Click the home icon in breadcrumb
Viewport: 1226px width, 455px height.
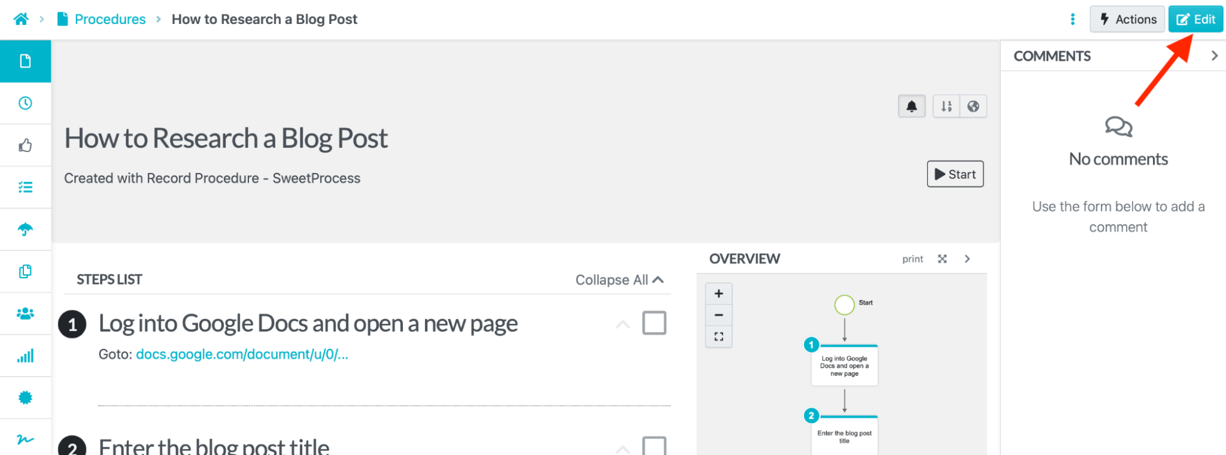[x=21, y=19]
